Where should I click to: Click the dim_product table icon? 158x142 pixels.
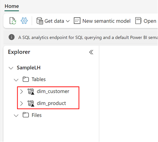31,103
